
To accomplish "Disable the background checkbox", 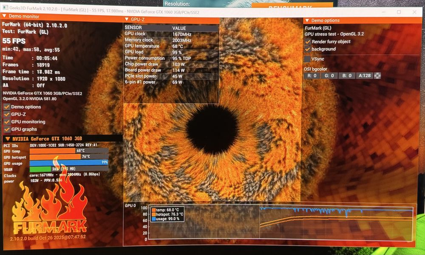I will click(x=307, y=49).
